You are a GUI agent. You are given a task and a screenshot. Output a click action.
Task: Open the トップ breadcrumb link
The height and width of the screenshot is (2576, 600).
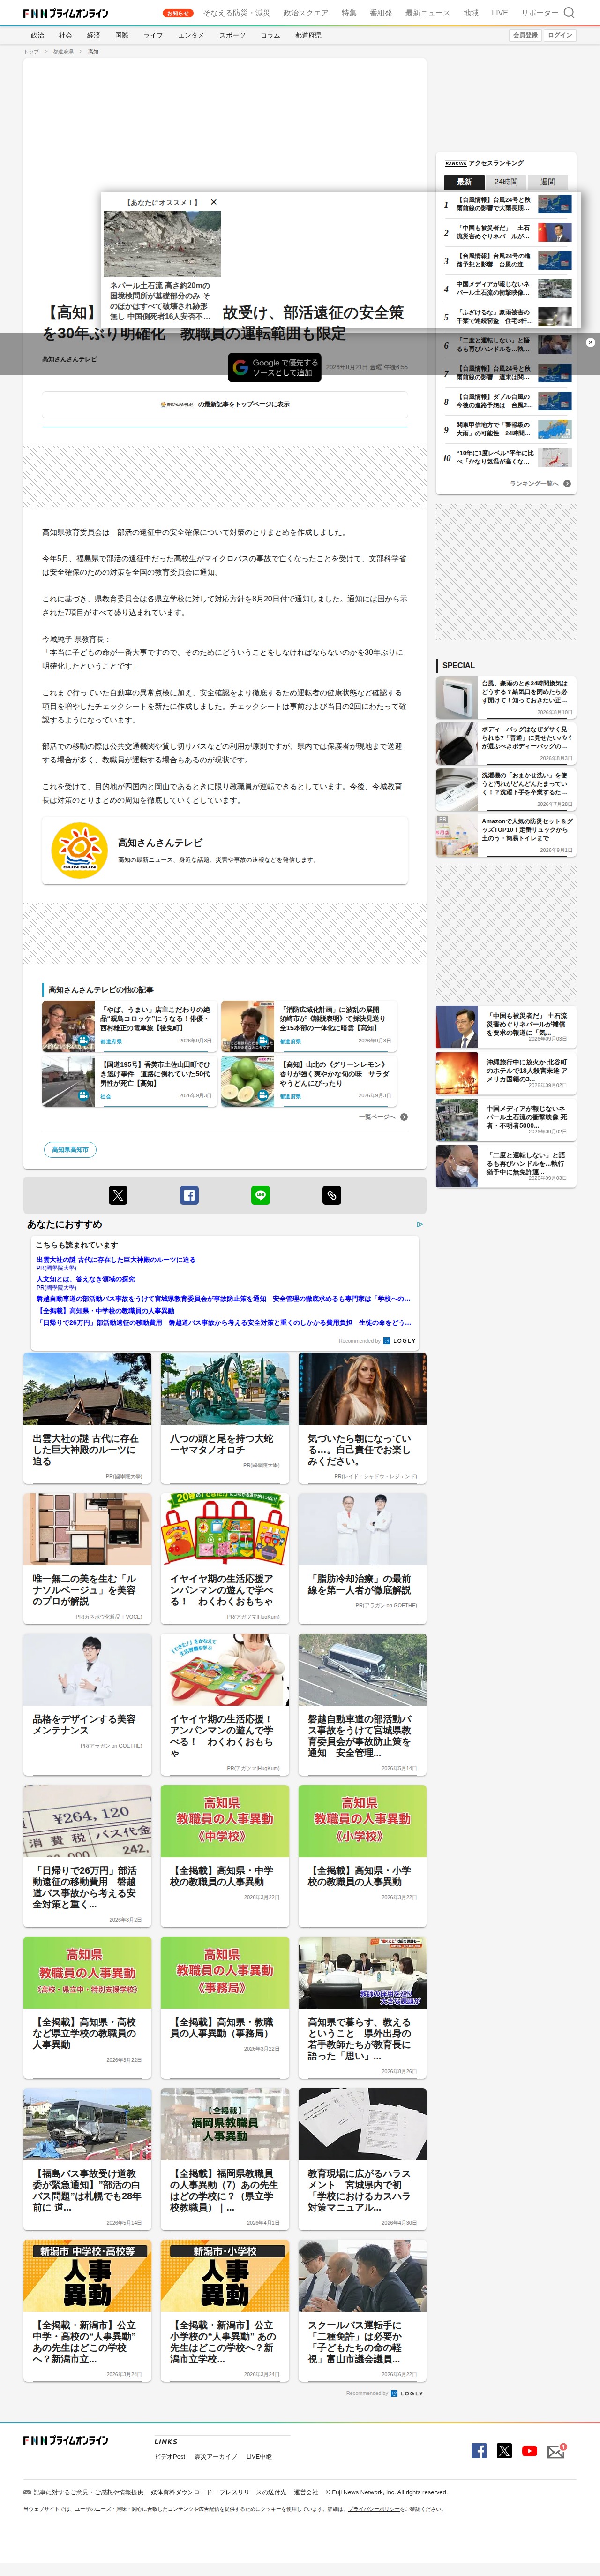click(31, 52)
